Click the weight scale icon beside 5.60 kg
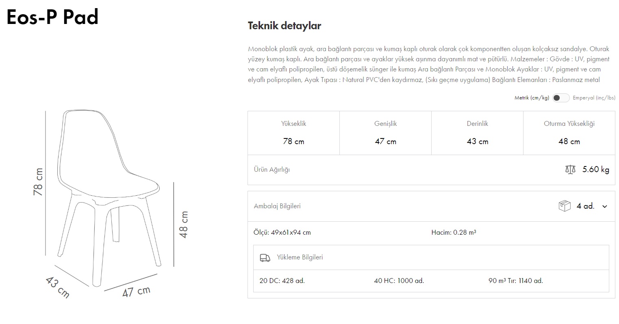Viewport: 619px width, 324px height. [x=570, y=169]
